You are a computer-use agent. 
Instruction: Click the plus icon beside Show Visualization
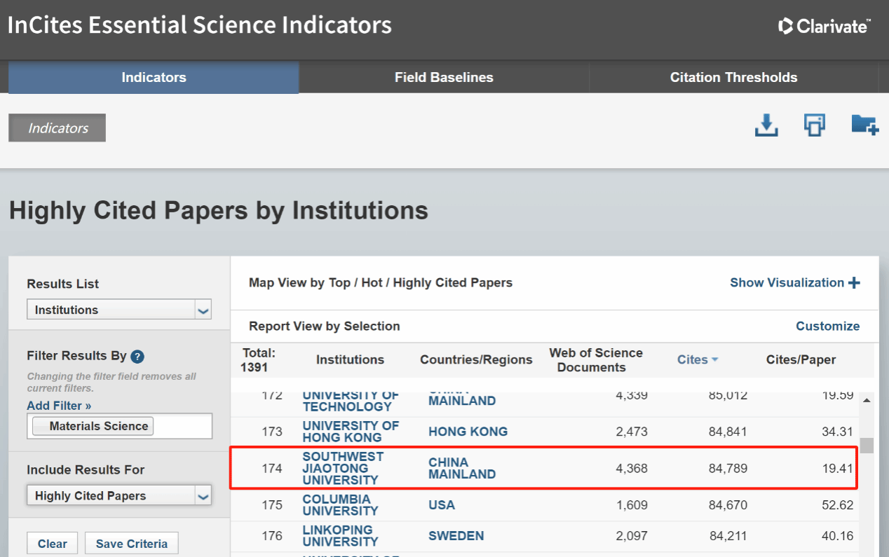(854, 283)
